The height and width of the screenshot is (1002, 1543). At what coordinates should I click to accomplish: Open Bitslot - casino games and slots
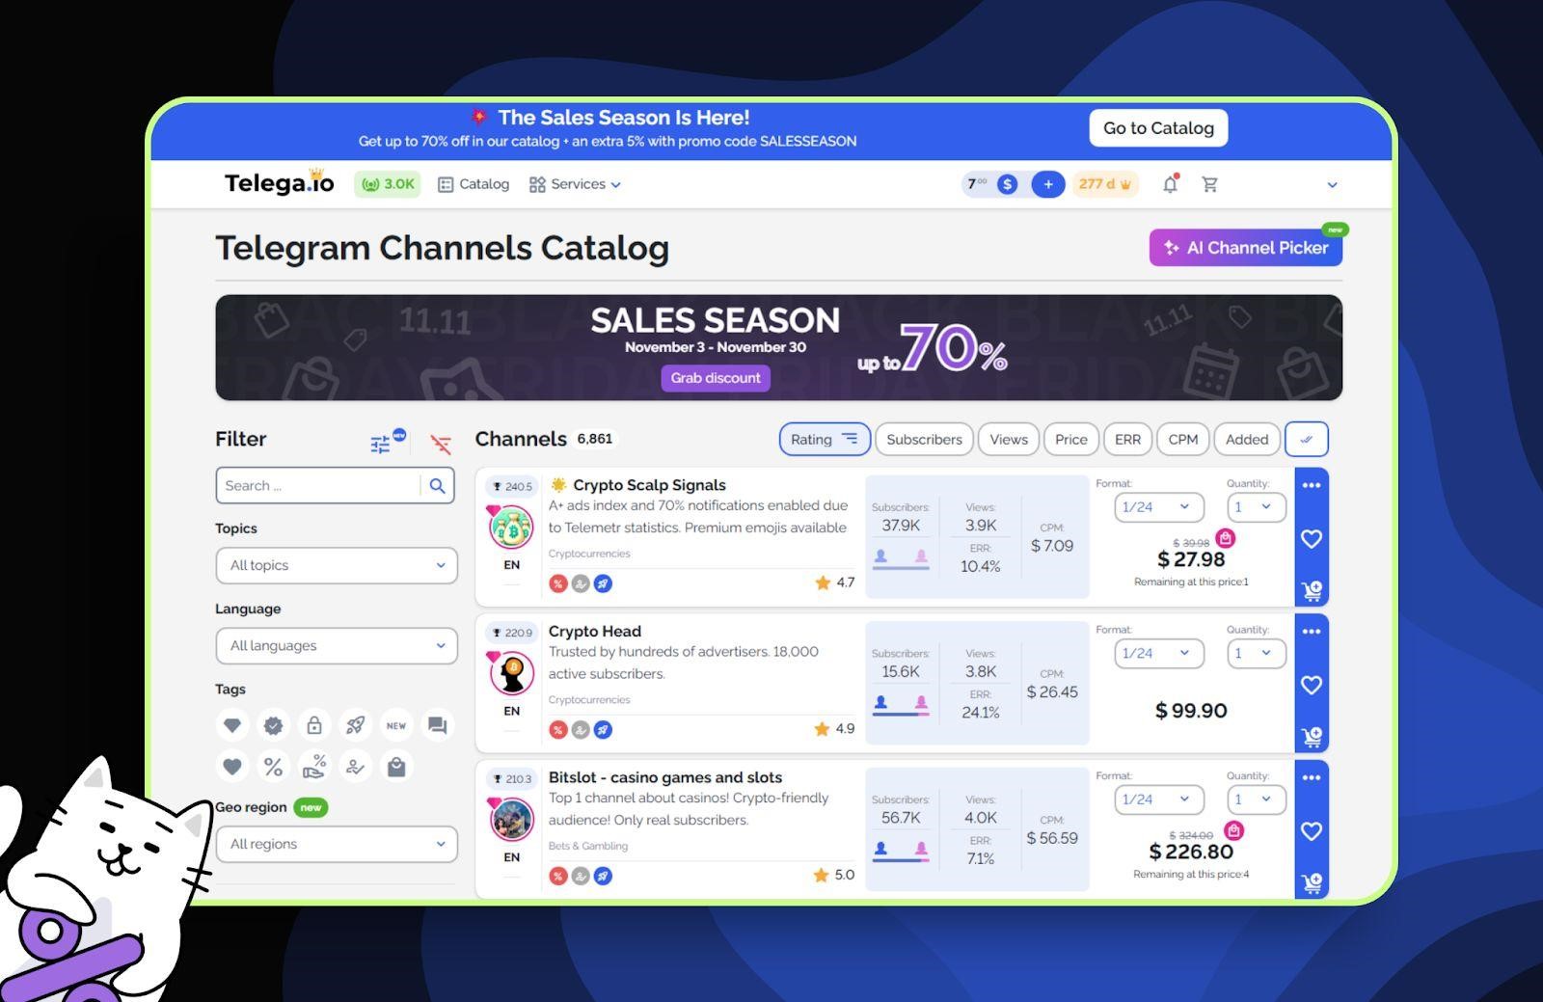point(665,777)
